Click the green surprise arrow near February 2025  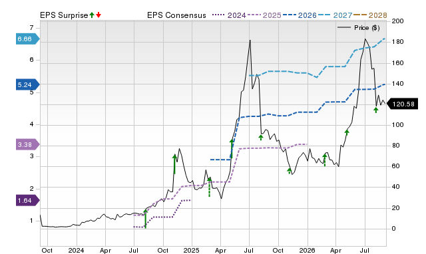[x=209, y=187]
